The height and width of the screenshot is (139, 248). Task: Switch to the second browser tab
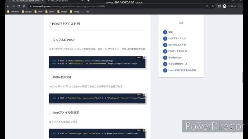click(x=65, y=1)
